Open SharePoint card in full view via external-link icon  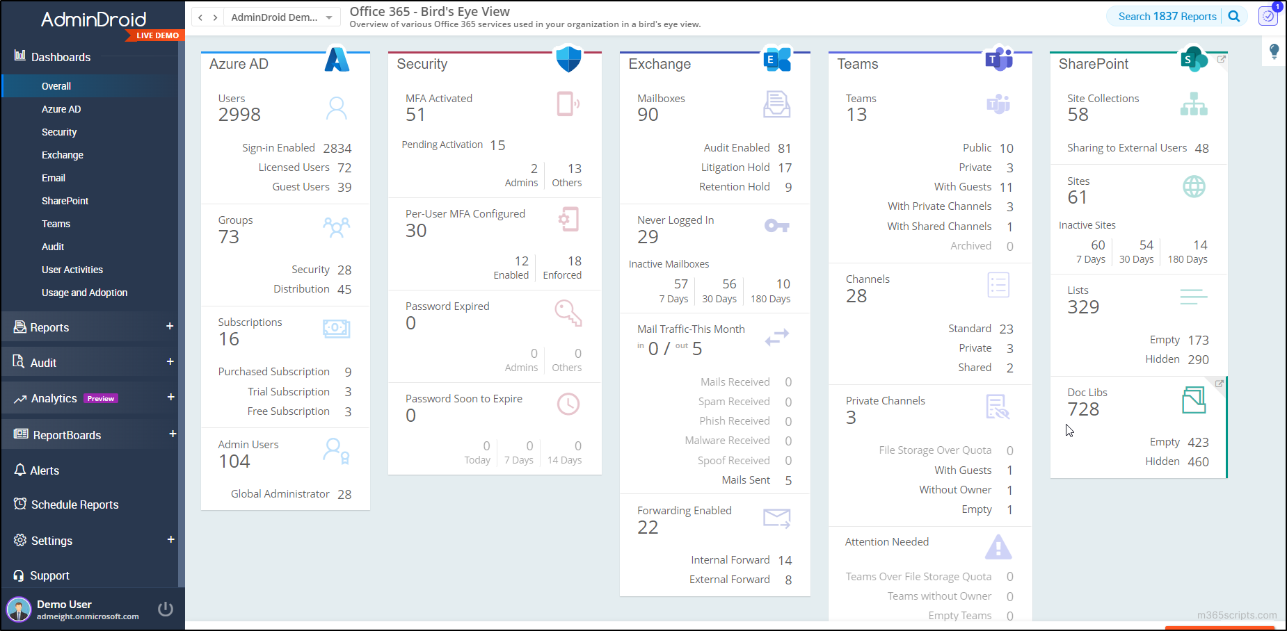click(1222, 60)
